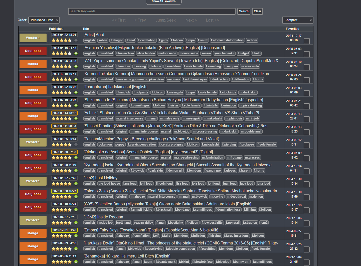Click the star rating under 2022-04-27 22:16
361x266 pixels.
click(62, 223)
